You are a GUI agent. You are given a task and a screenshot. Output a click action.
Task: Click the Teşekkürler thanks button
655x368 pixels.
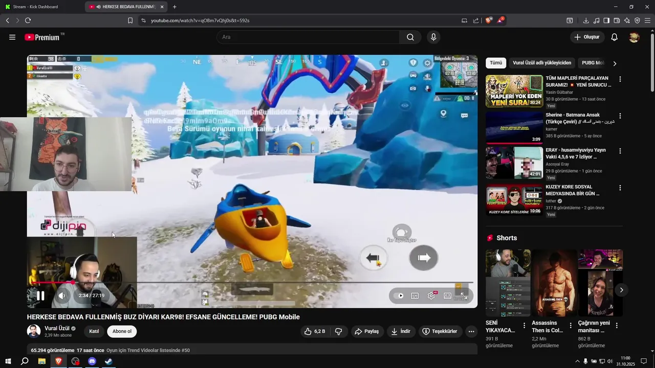[440, 331]
